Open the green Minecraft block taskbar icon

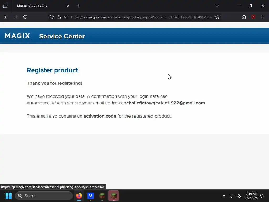click(x=102, y=196)
